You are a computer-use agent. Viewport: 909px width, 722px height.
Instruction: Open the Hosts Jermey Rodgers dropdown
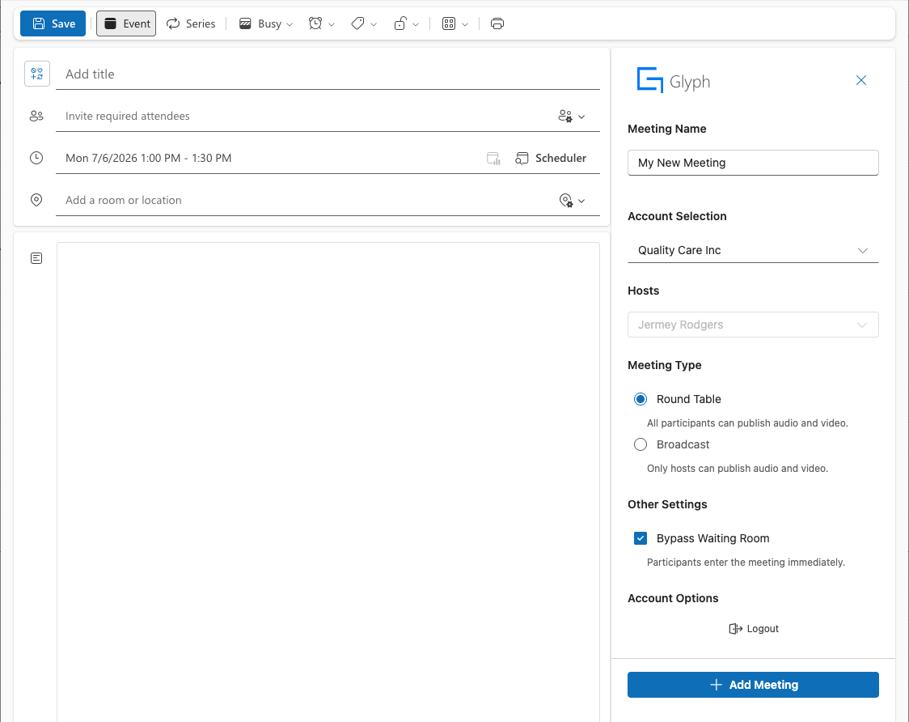(753, 325)
